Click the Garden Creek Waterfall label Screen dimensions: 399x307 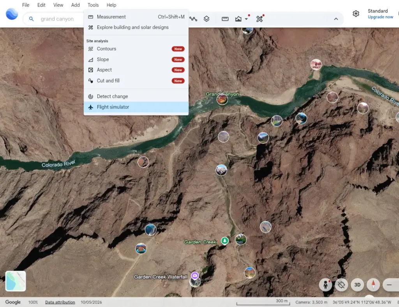(161, 277)
